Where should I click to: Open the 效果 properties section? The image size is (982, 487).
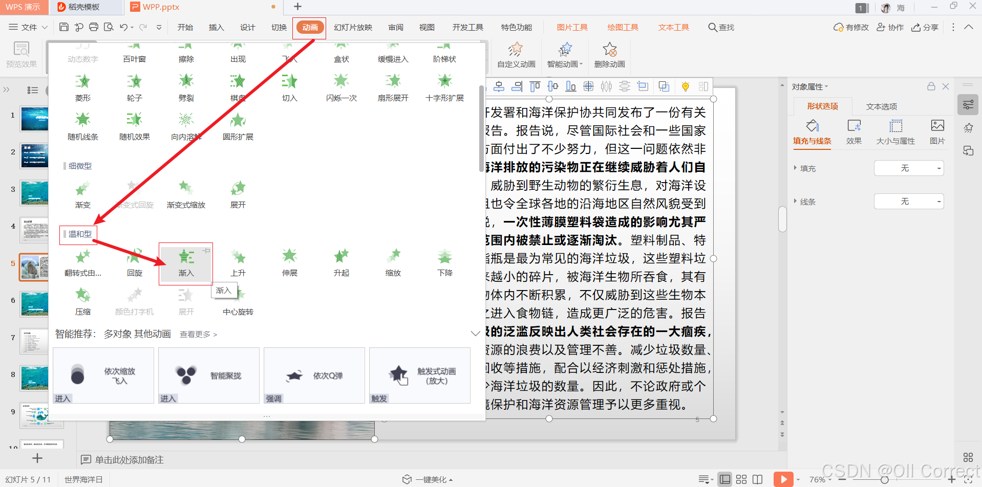[x=853, y=131]
